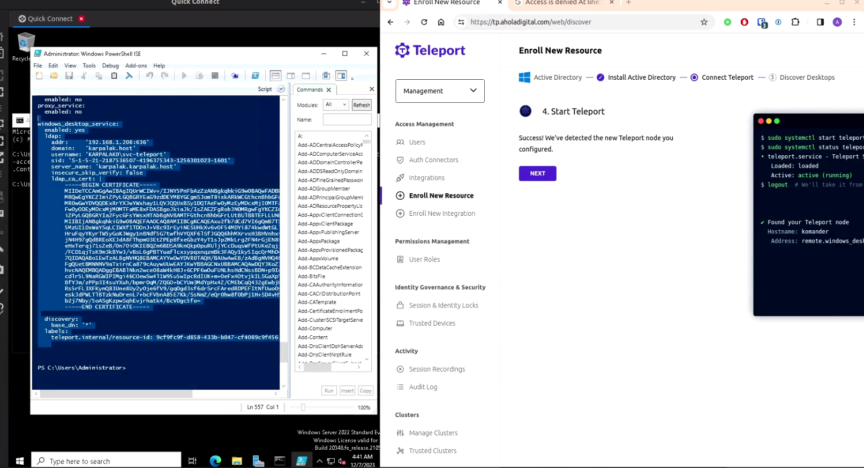Viewport: 864px width, 468px height.
Task: Show script pane maximized layout icon
Action: pyautogui.click(x=306, y=76)
